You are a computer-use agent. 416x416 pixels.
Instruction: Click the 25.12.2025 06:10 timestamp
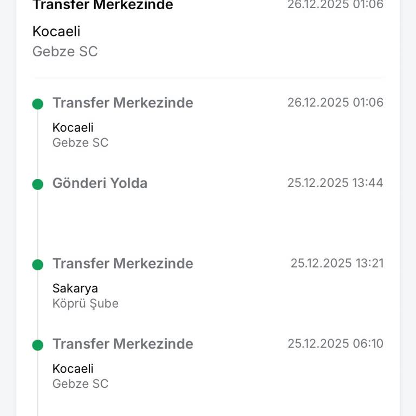coord(335,343)
